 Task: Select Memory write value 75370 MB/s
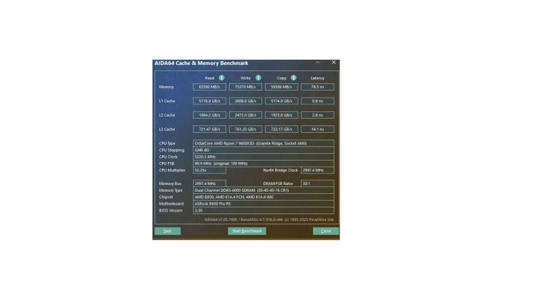click(245, 87)
